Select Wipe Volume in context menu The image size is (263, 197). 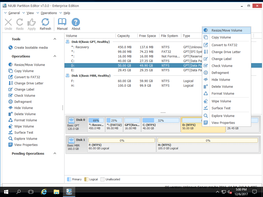(x=227, y=101)
